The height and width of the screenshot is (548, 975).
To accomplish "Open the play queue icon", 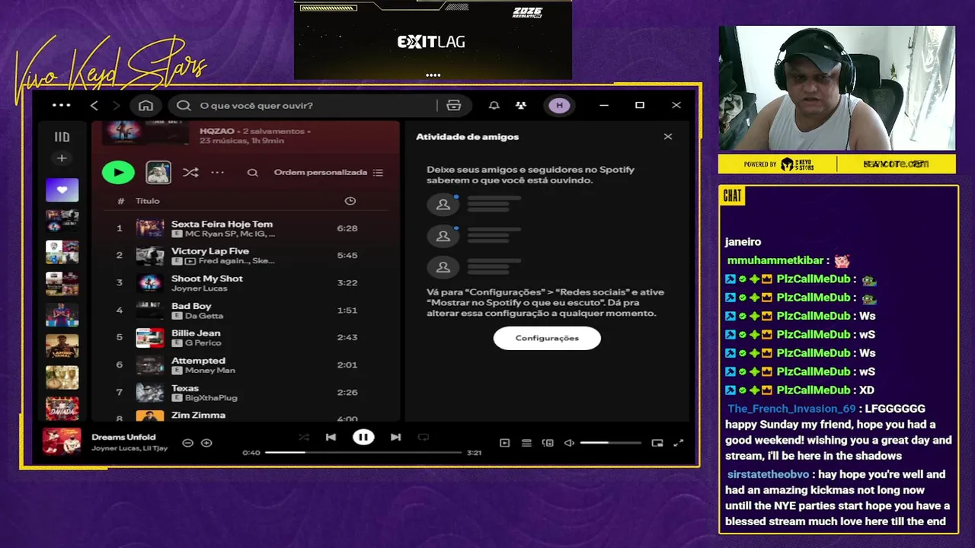I will 526,443.
